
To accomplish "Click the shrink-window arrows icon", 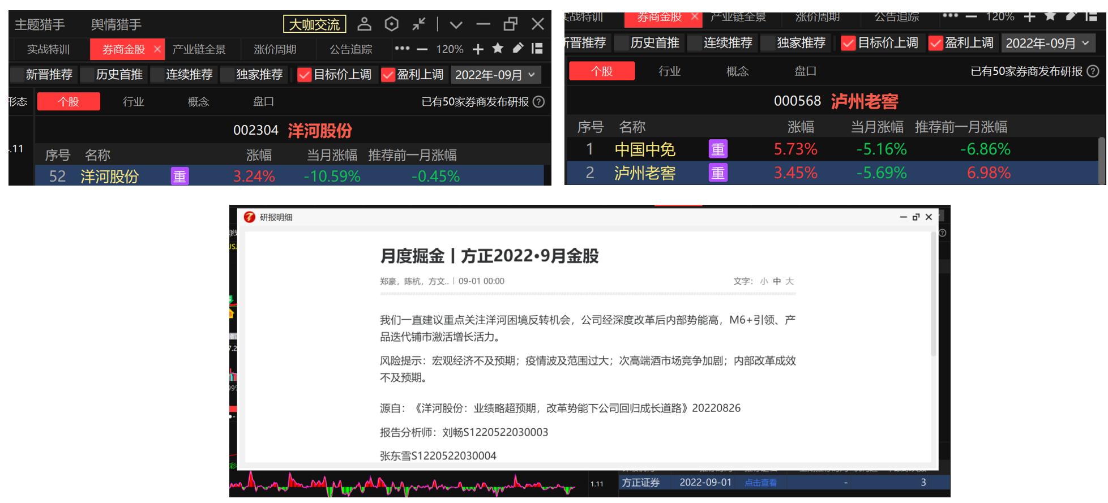I will pyautogui.click(x=419, y=24).
